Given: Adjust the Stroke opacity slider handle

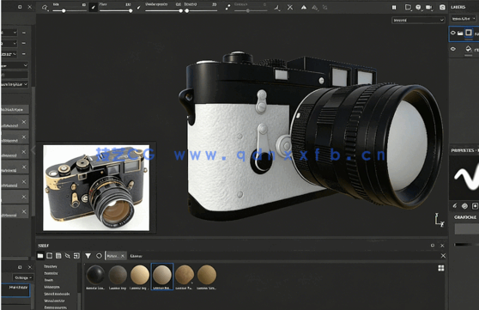Looking at the screenshot, I should 181,10.
